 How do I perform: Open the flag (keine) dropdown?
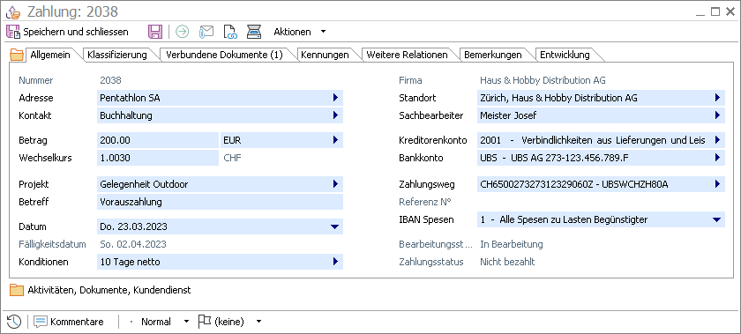[258, 322]
